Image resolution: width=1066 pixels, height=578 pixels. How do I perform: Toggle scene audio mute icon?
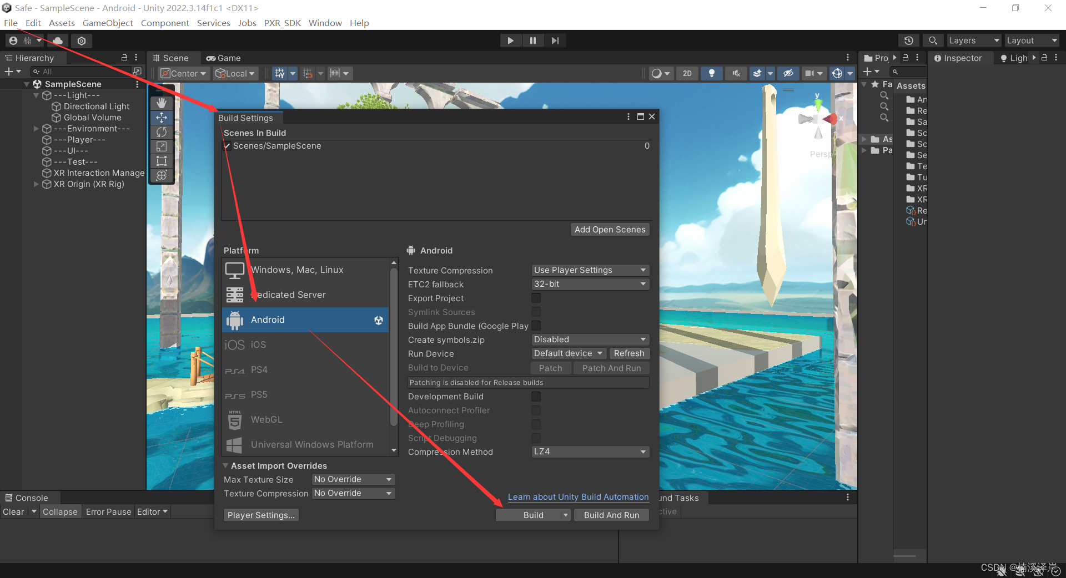pos(736,73)
